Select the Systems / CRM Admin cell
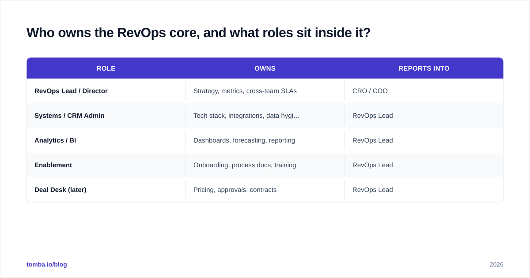 [x=106, y=116]
